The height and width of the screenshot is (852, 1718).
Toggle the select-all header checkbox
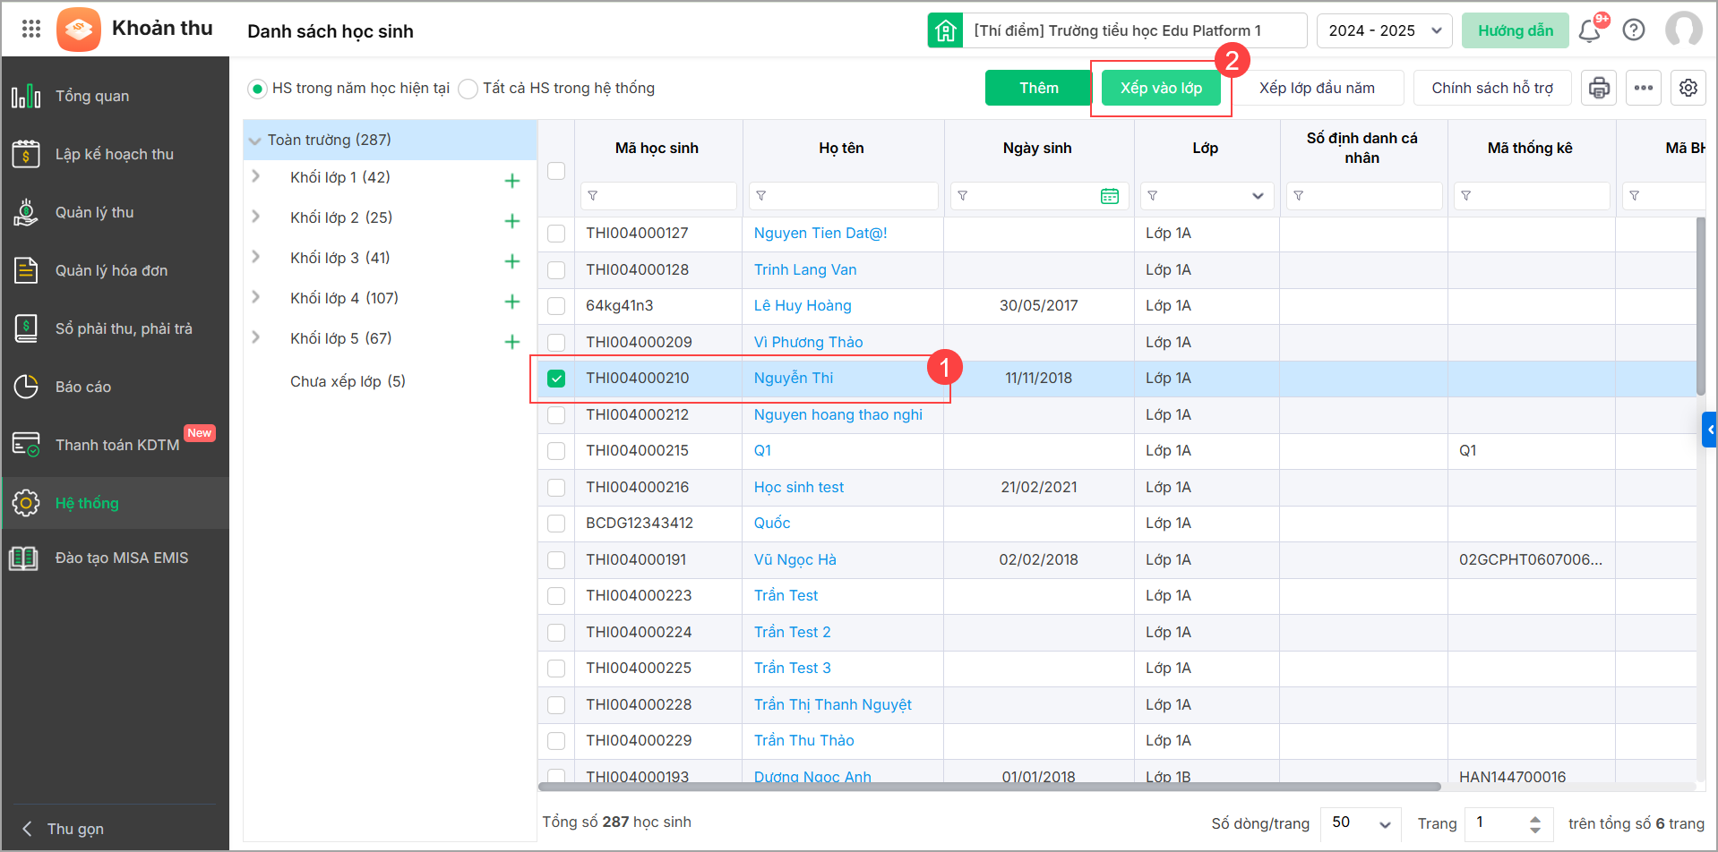coord(556,170)
